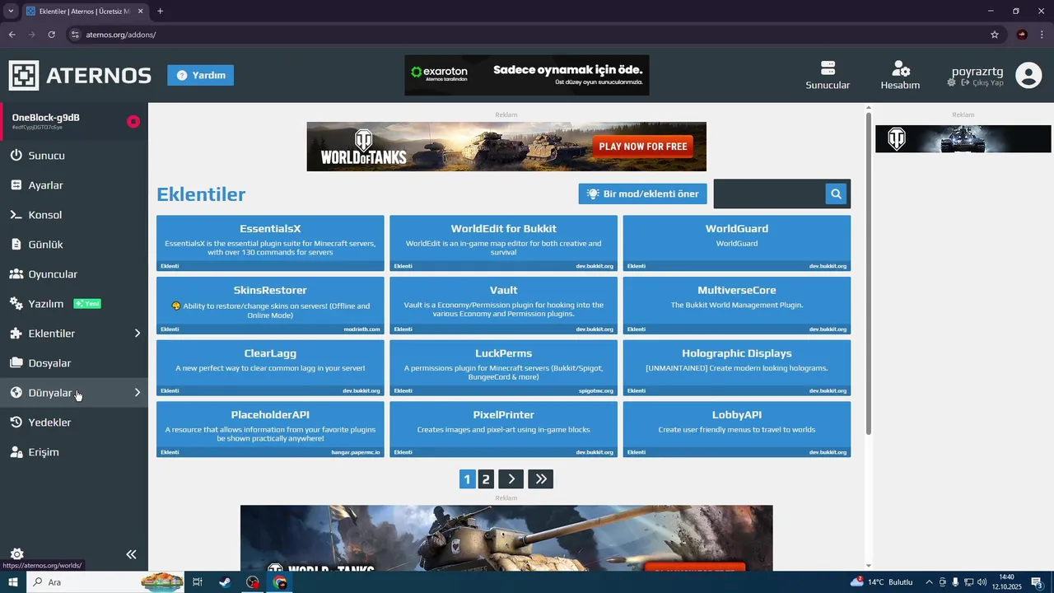Focus the addon search field

coord(771,194)
